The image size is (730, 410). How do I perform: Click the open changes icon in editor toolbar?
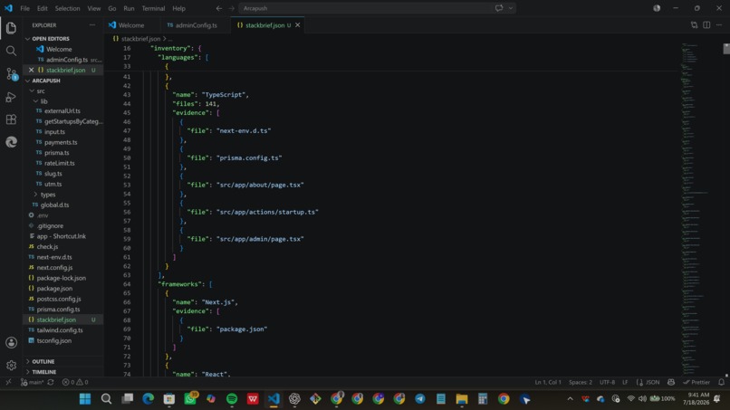[x=694, y=25]
